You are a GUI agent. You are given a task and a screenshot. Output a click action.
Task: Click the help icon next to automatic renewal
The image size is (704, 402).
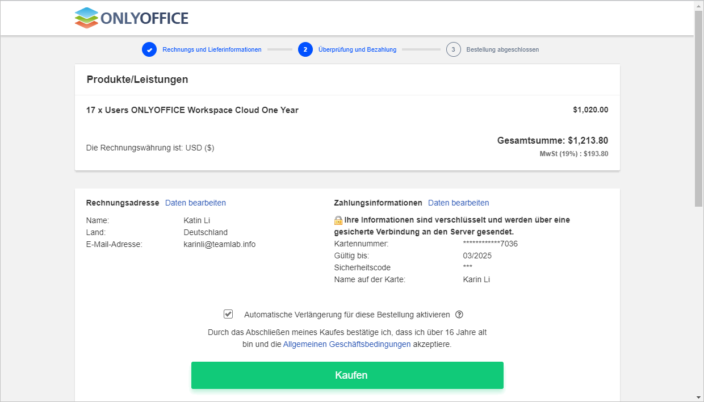(459, 315)
